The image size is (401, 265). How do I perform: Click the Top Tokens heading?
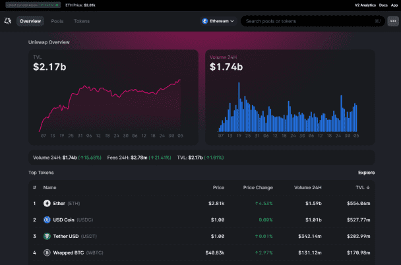(41, 173)
